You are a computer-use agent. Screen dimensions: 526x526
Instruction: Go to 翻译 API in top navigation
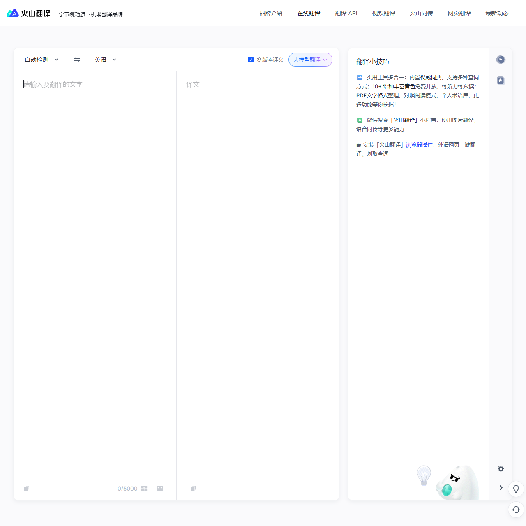(x=346, y=13)
